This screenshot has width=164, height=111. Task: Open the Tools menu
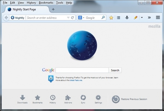coord(60,3)
